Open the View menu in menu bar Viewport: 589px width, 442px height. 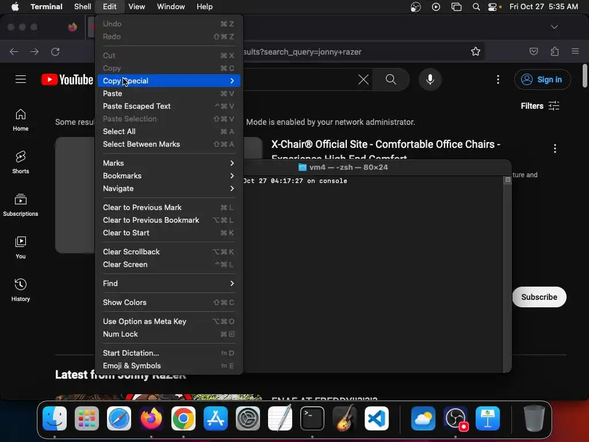(x=136, y=6)
